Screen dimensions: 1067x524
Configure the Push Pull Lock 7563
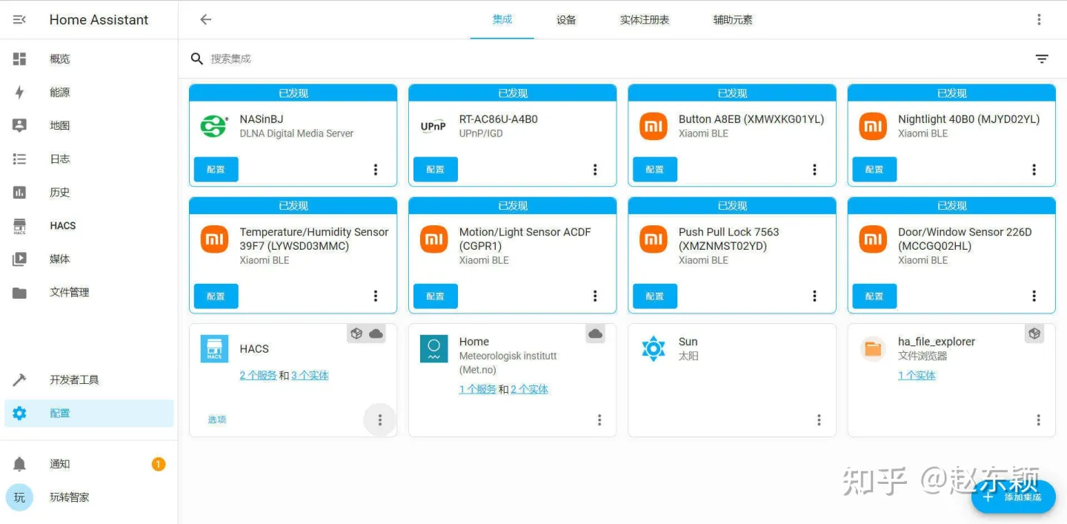pyautogui.click(x=655, y=296)
